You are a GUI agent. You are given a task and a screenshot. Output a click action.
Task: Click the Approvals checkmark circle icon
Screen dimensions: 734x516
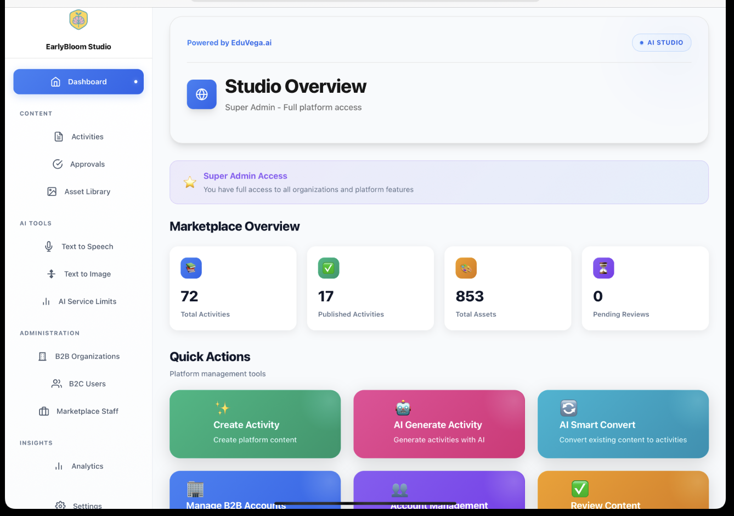(x=58, y=164)
